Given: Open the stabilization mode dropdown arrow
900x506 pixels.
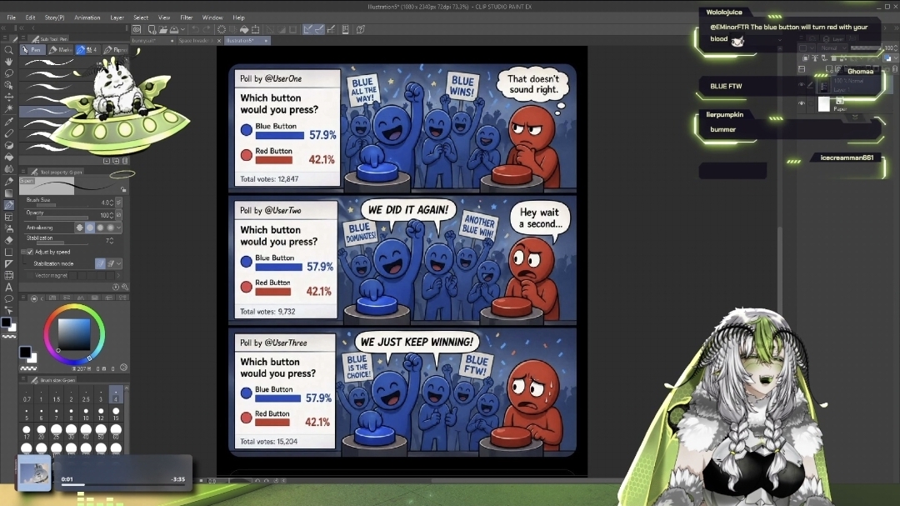Looking at the screenshot, I should pos(119,263).
